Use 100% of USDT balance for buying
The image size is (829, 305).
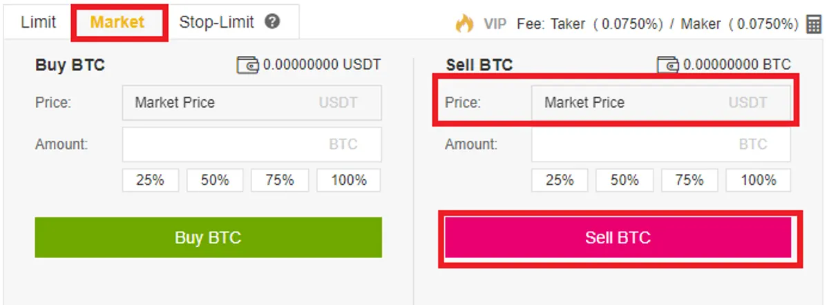click(349, 180)
